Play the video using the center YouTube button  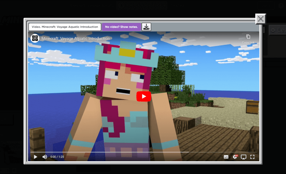[x=144, y=96]
